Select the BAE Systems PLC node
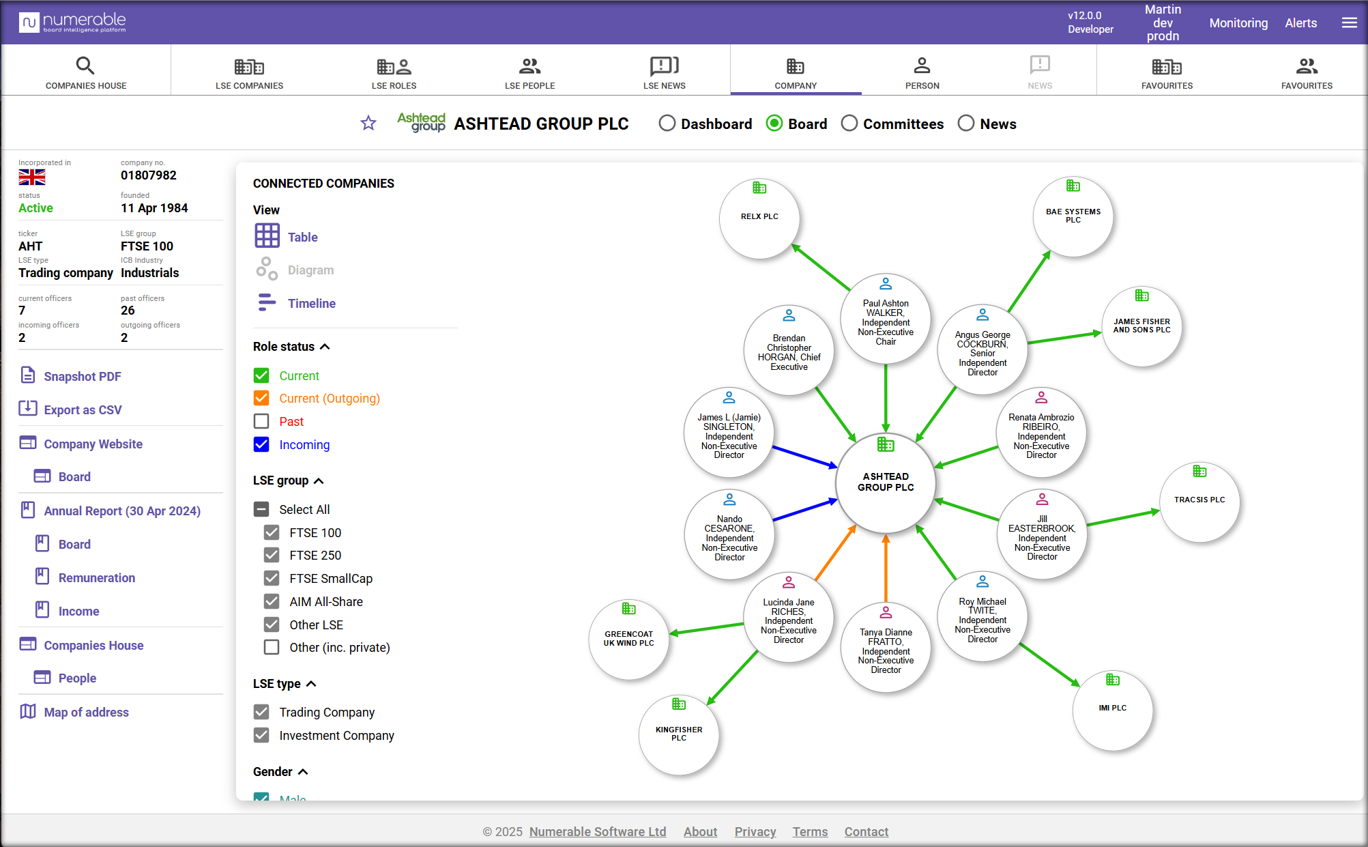 [1073, 216]
